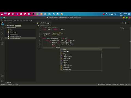Click the code minimap preview
Viewport: 131px width, 98px height.
coord(123,28)
